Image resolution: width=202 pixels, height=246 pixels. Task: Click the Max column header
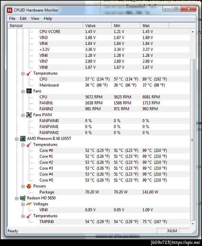coord(155,26)
